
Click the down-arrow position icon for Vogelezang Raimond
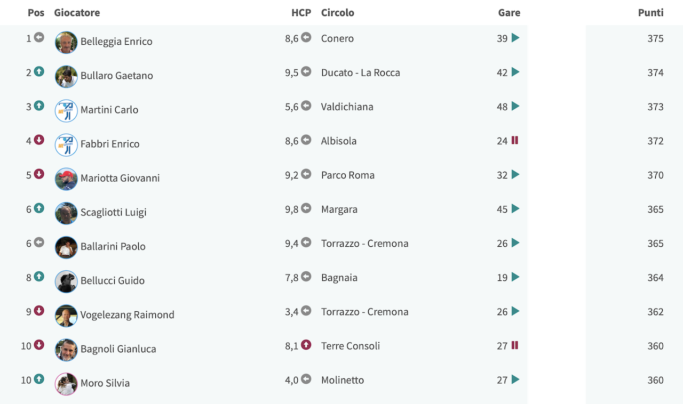click(39, 311)
